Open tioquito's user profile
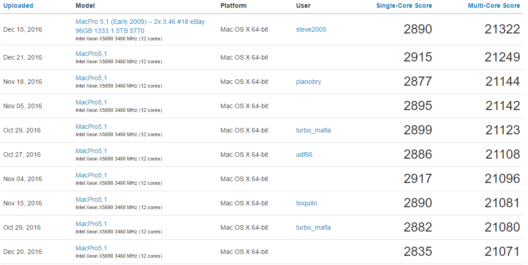528x265 pixels. pyautogui.click(x=307, y=204)
